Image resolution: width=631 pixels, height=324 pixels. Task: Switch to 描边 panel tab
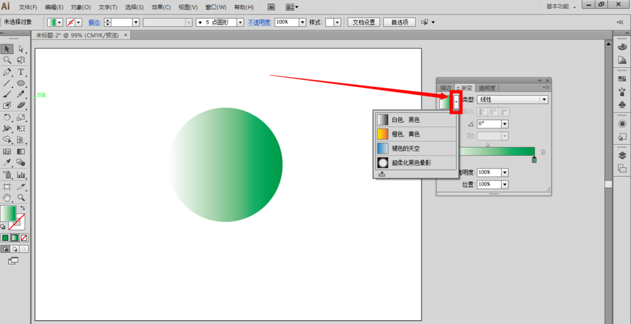(445, 88)
